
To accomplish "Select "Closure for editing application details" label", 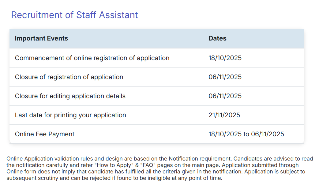I will coord(70,96).
